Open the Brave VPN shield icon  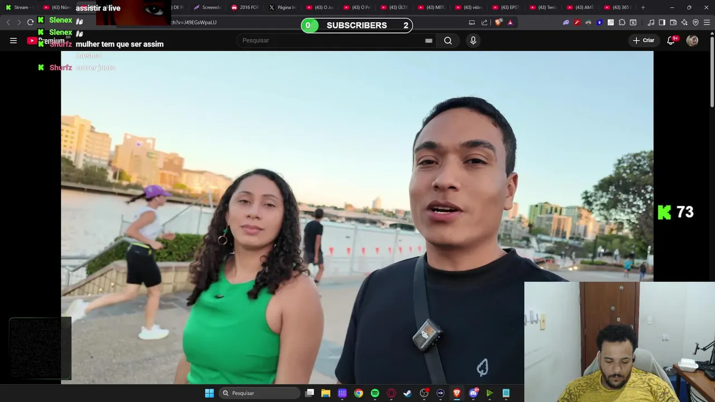coord(695,22)
